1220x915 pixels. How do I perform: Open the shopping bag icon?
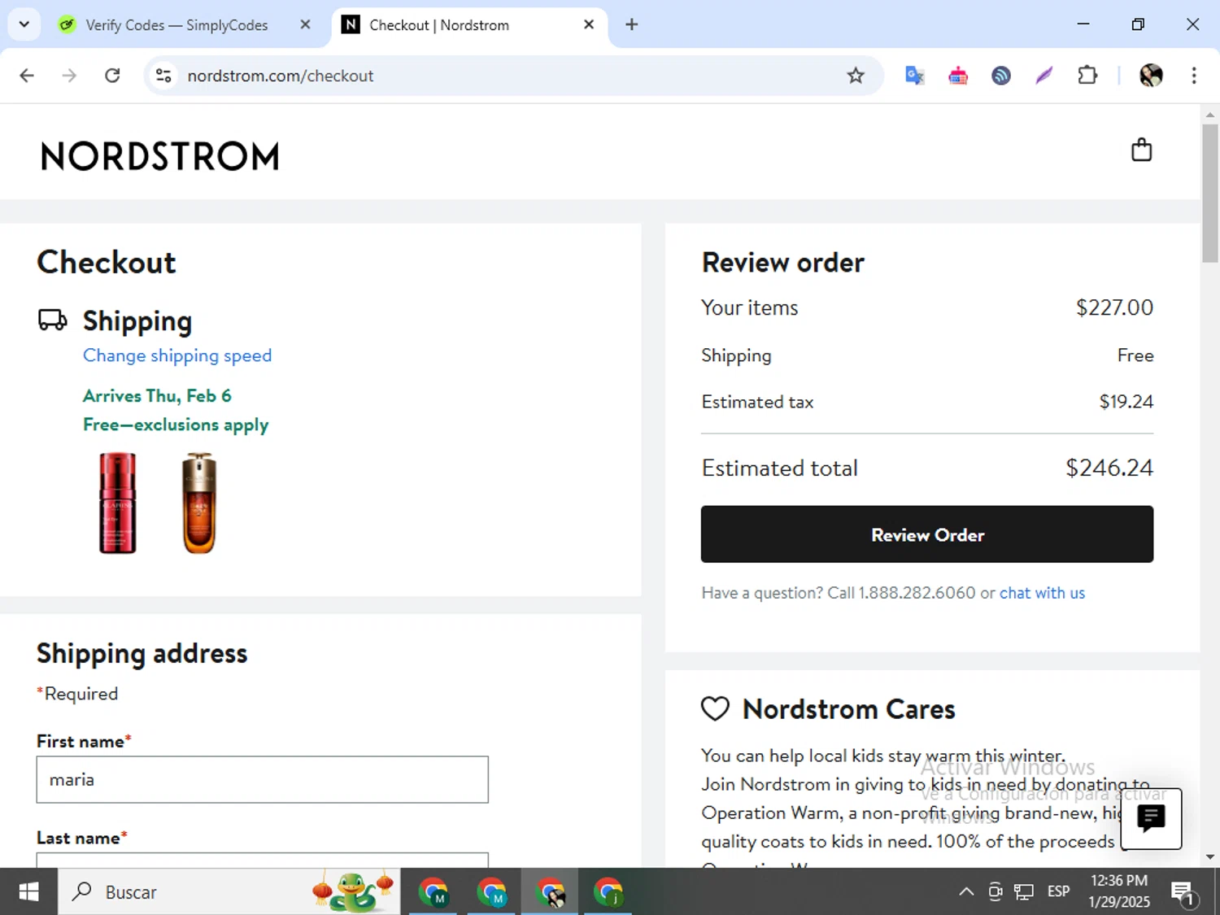[1141, 150]
